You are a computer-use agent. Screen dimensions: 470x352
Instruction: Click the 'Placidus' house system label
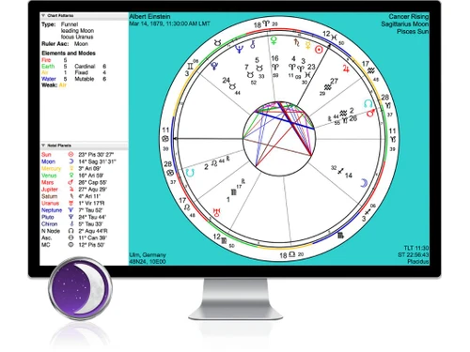tap(418, 261)
